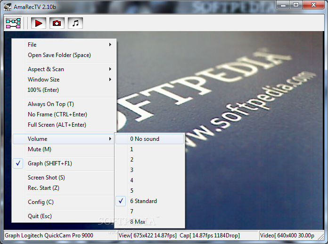This screenshot has height=244, width=328.
Task: Click the Cap[ 14.87fps 1184Drop] status entry
Action: coord(210,236)
